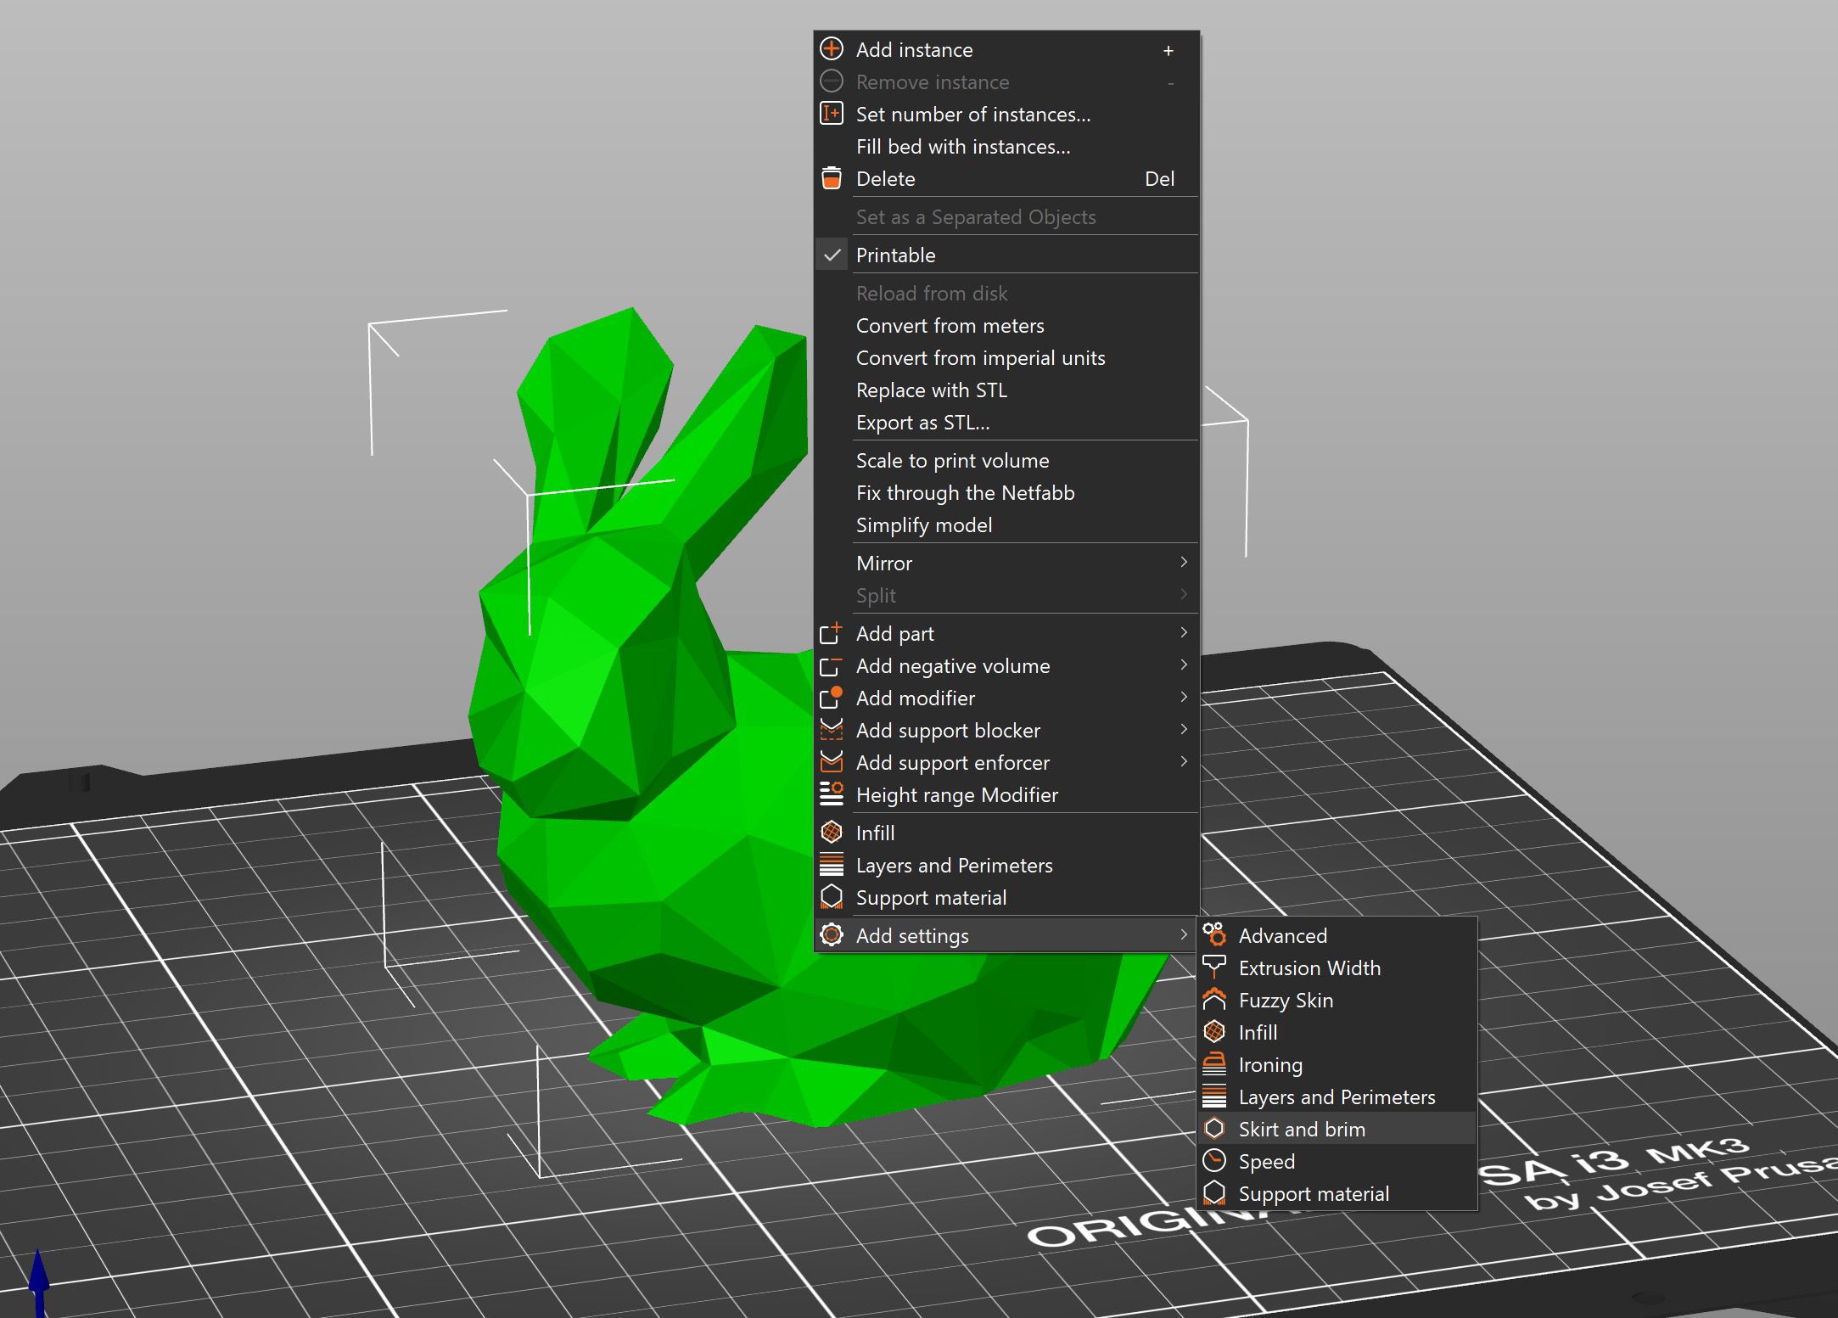Expand the Add support enforcer submenu arrow
This screenshot has height=1318, width=1838.
coord(1184,762)
